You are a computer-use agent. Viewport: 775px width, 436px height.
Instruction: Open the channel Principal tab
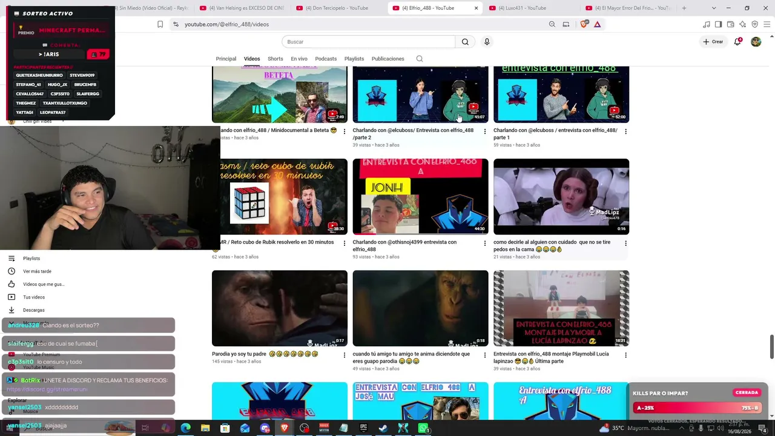(226, 59)
